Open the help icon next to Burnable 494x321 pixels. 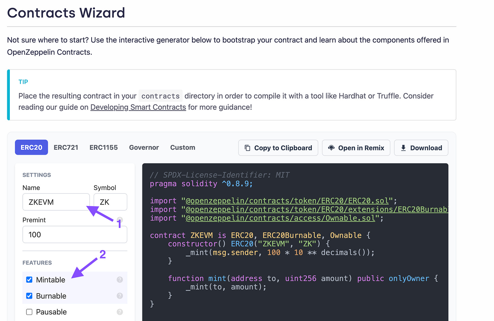click(120, 296)
